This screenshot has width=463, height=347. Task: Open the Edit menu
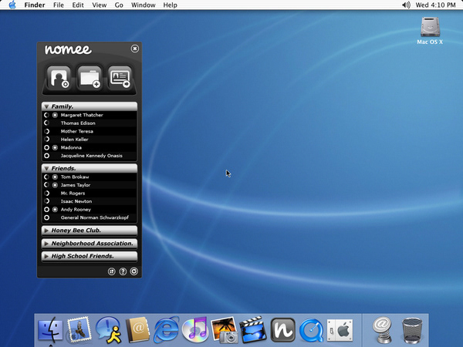point(78,5)
